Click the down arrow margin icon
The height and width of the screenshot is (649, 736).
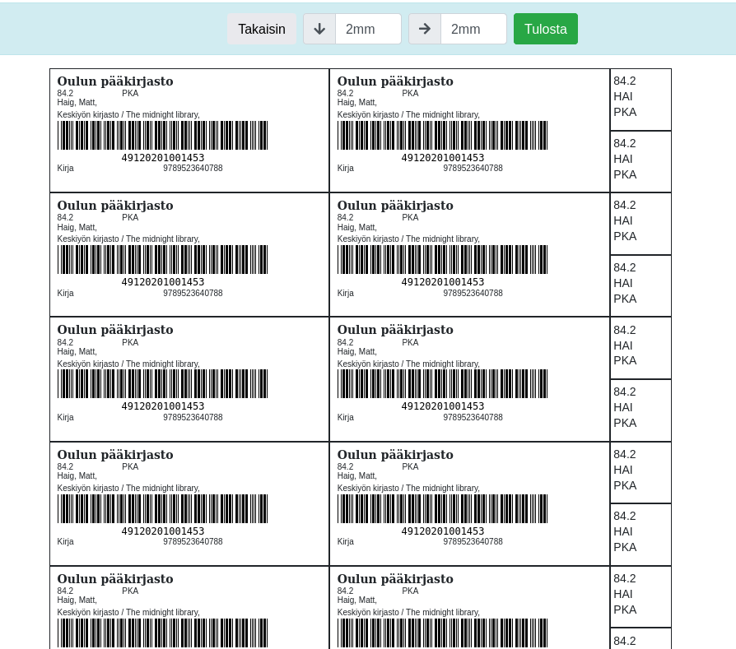(x=319, y=29)
